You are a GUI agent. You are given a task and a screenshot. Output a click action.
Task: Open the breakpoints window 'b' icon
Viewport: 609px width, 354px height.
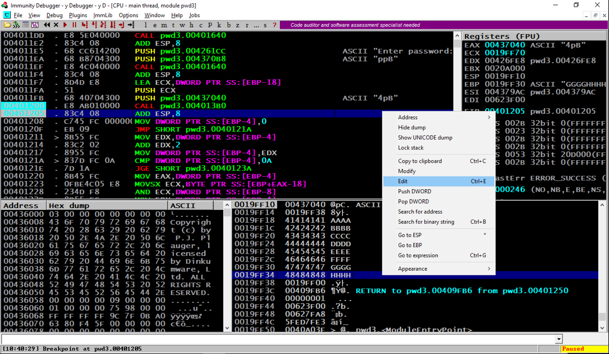(x=230, y=25)
